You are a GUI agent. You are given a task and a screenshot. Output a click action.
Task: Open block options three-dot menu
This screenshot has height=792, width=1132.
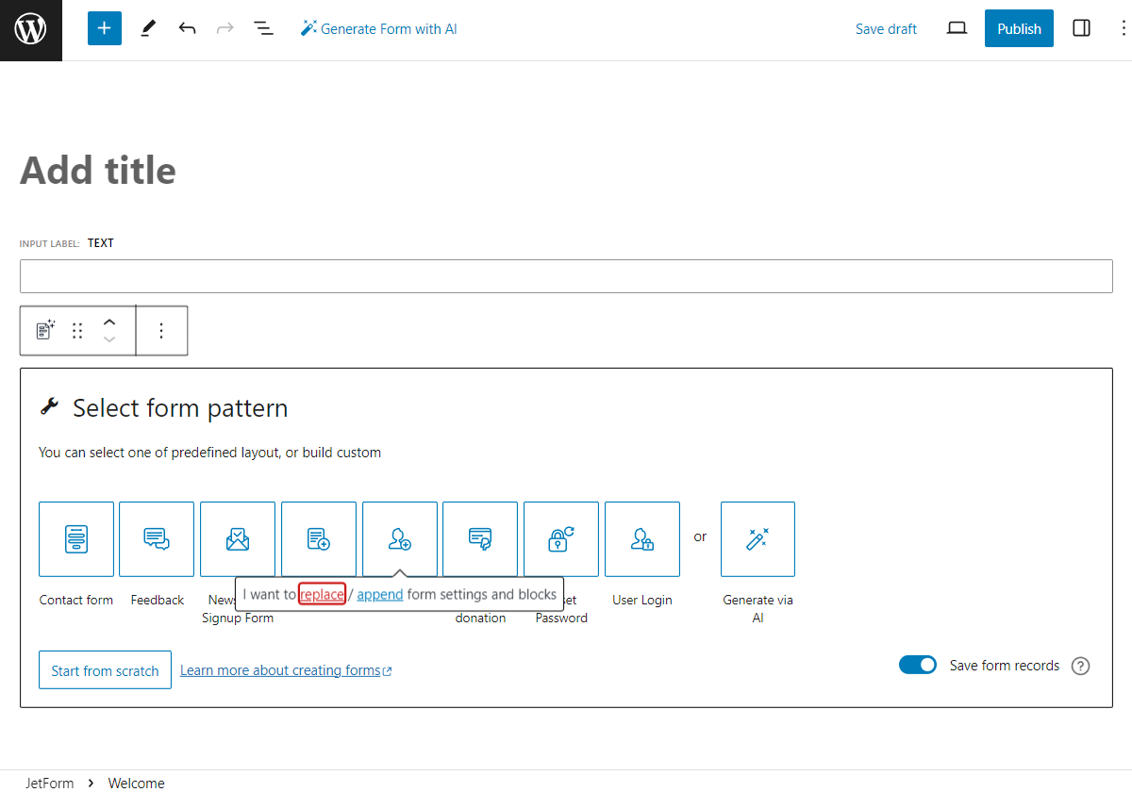(161, 331)
